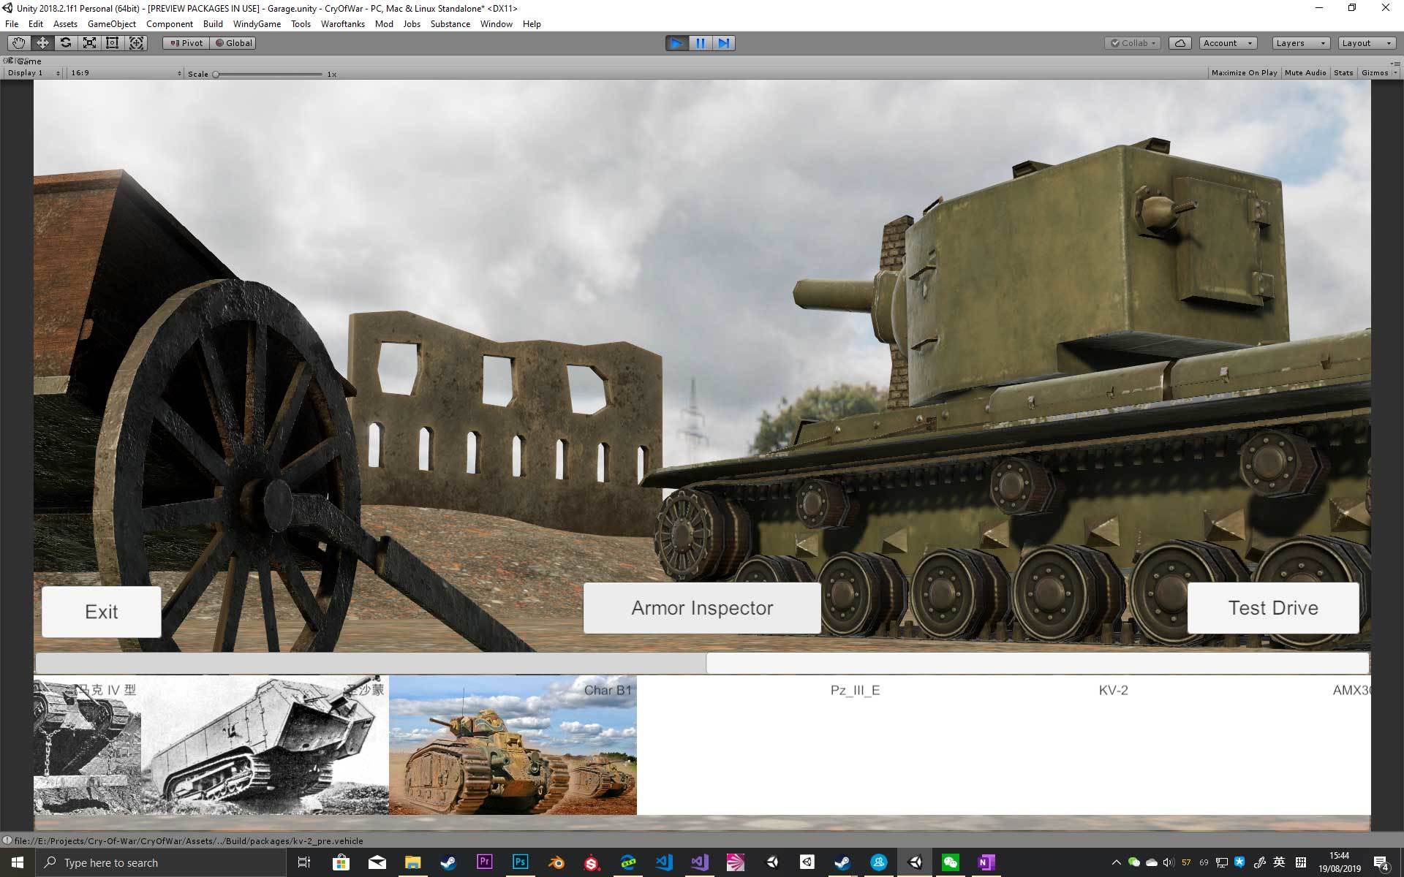
Task: Open the Windows notification center
Action: 1381,863
